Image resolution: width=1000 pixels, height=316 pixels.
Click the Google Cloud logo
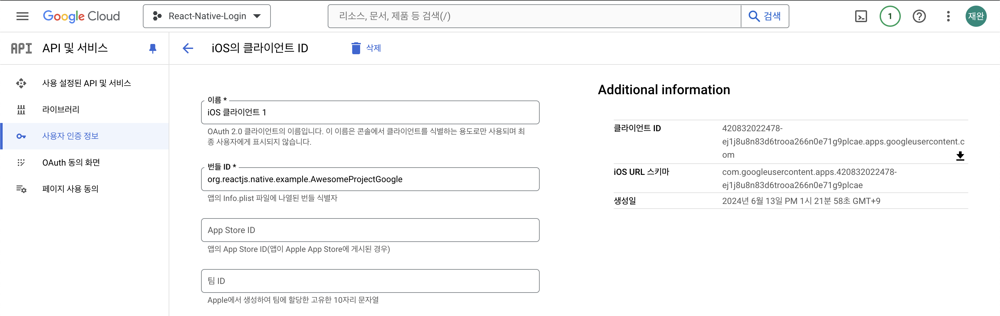pyautogui.click(x=81, y=16)
